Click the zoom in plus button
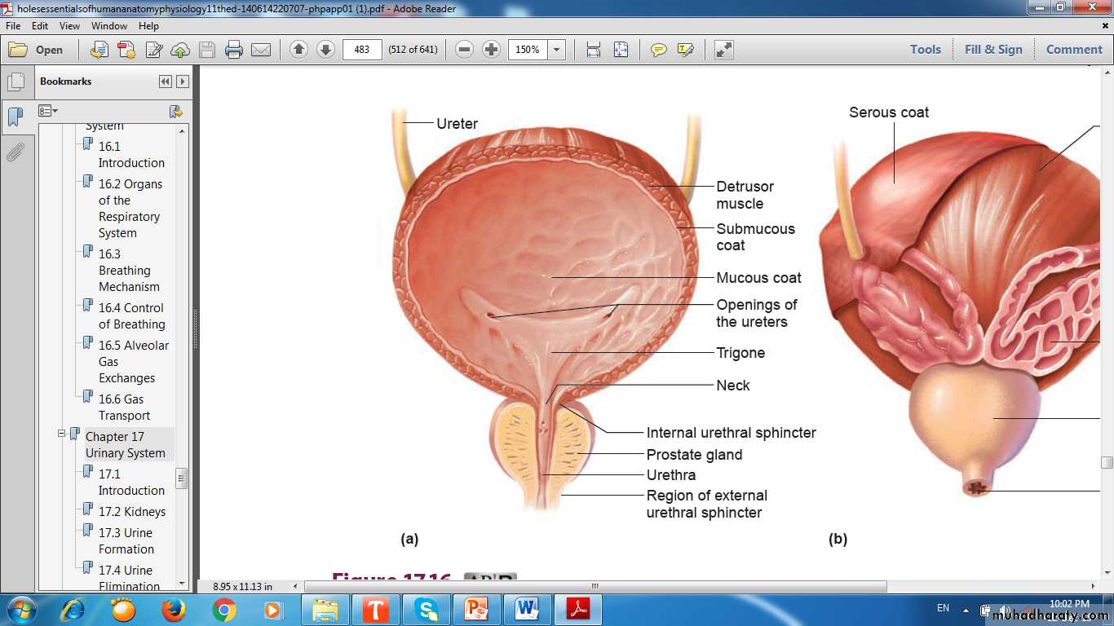1114x626 pixels. pyautogui.click(x=491, y=50)
